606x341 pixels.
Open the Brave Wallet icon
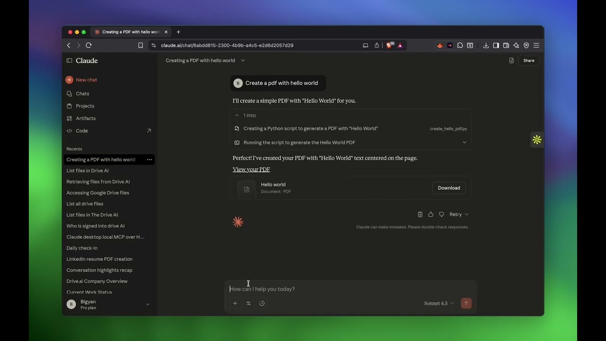[x=506, y=45]
